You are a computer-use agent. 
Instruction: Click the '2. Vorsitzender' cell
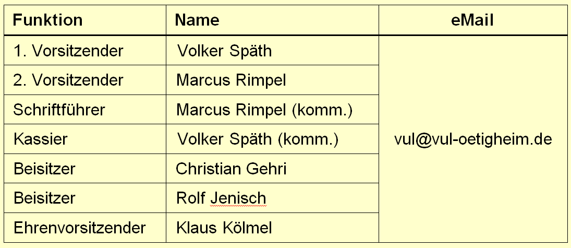[68, 80]
